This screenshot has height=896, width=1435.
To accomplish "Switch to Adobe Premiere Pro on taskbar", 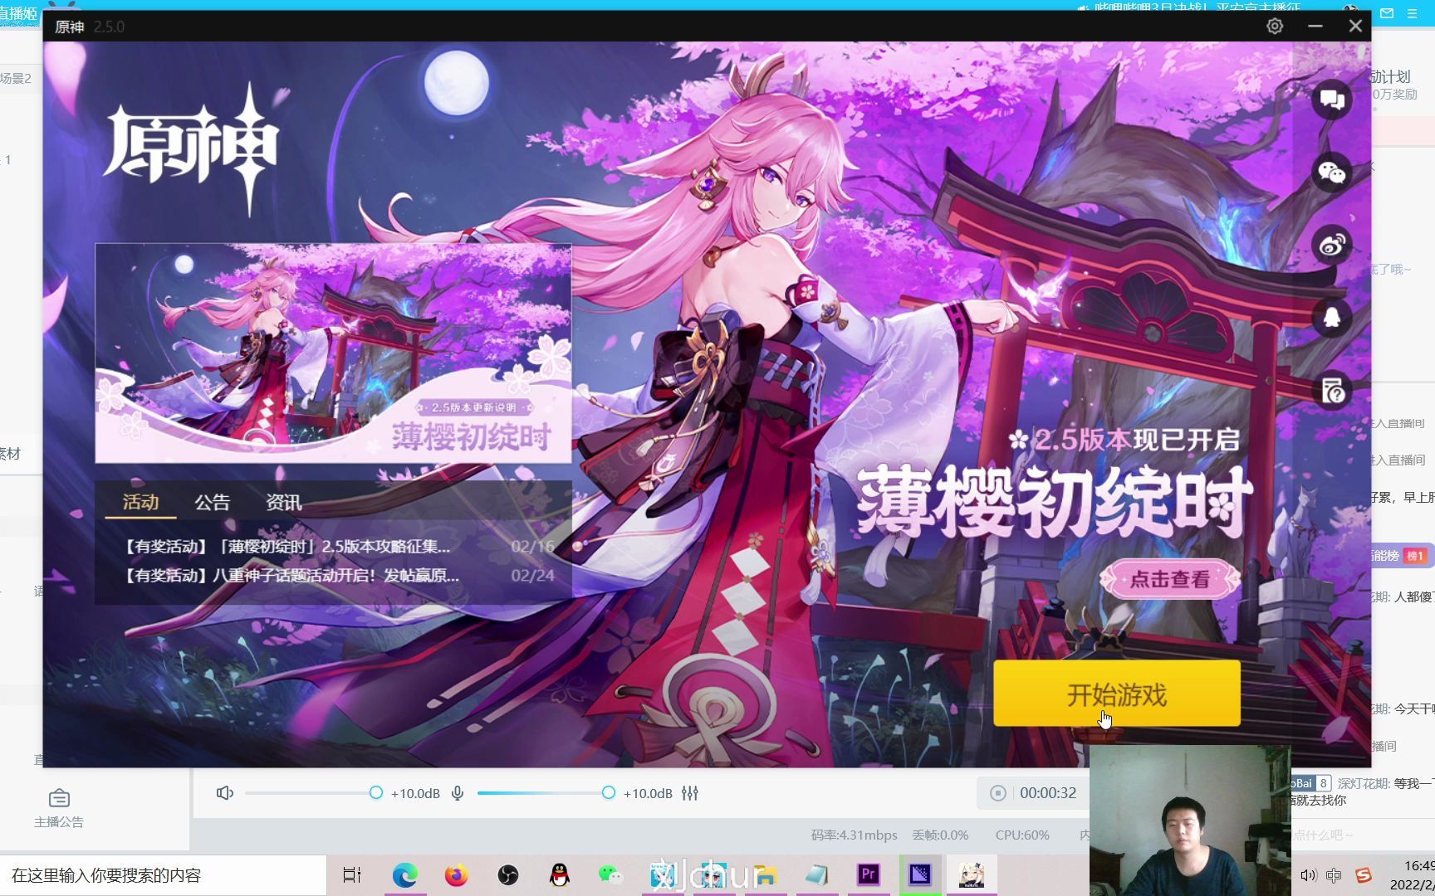I will coord(869,875).
